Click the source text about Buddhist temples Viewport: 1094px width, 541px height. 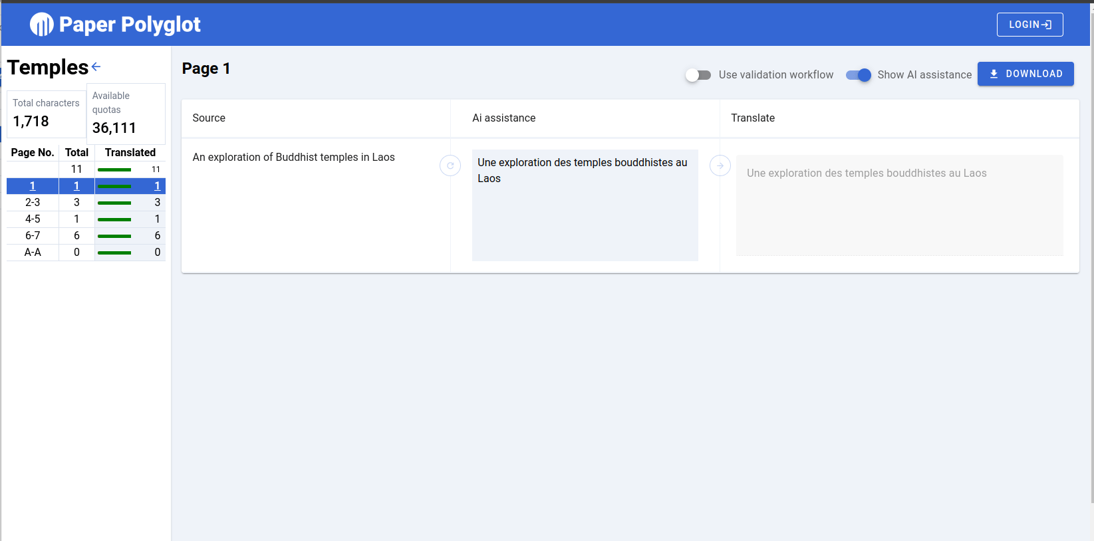point(293,158)
